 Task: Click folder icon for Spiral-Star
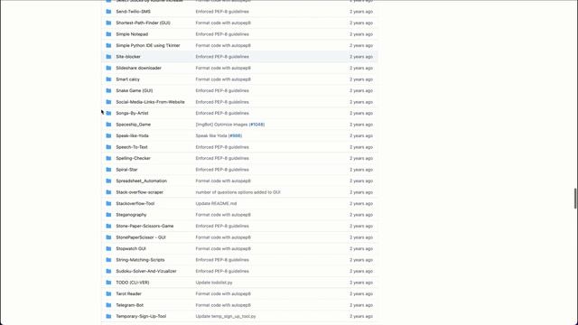coord(108,170)
